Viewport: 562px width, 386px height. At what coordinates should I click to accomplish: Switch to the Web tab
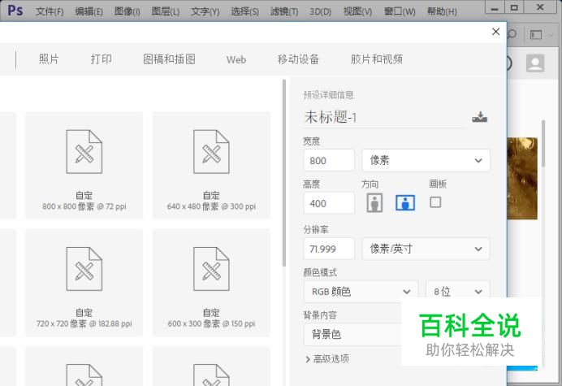(x=236, y=59)
